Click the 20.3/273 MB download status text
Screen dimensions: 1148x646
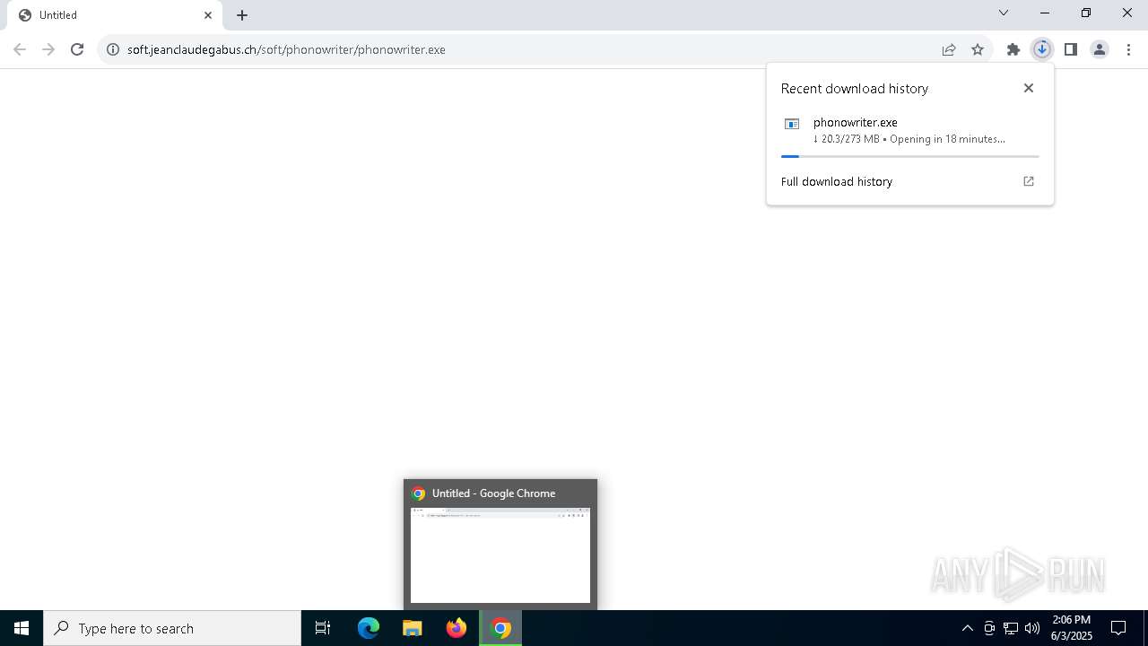click(x=909, y=139)
